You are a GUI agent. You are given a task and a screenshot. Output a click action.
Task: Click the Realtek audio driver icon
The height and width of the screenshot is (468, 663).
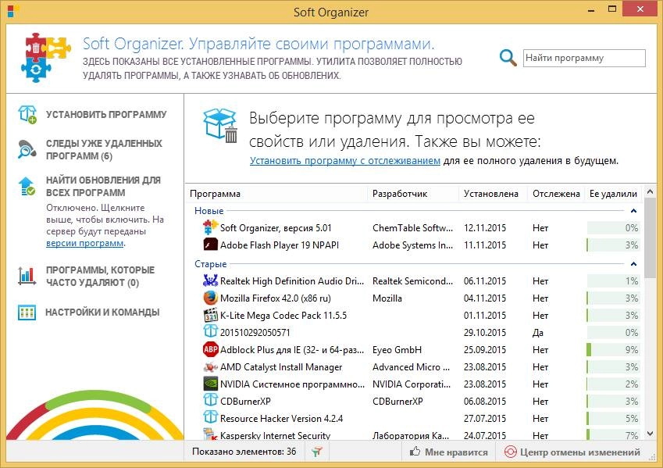click(x=211, y=281)
